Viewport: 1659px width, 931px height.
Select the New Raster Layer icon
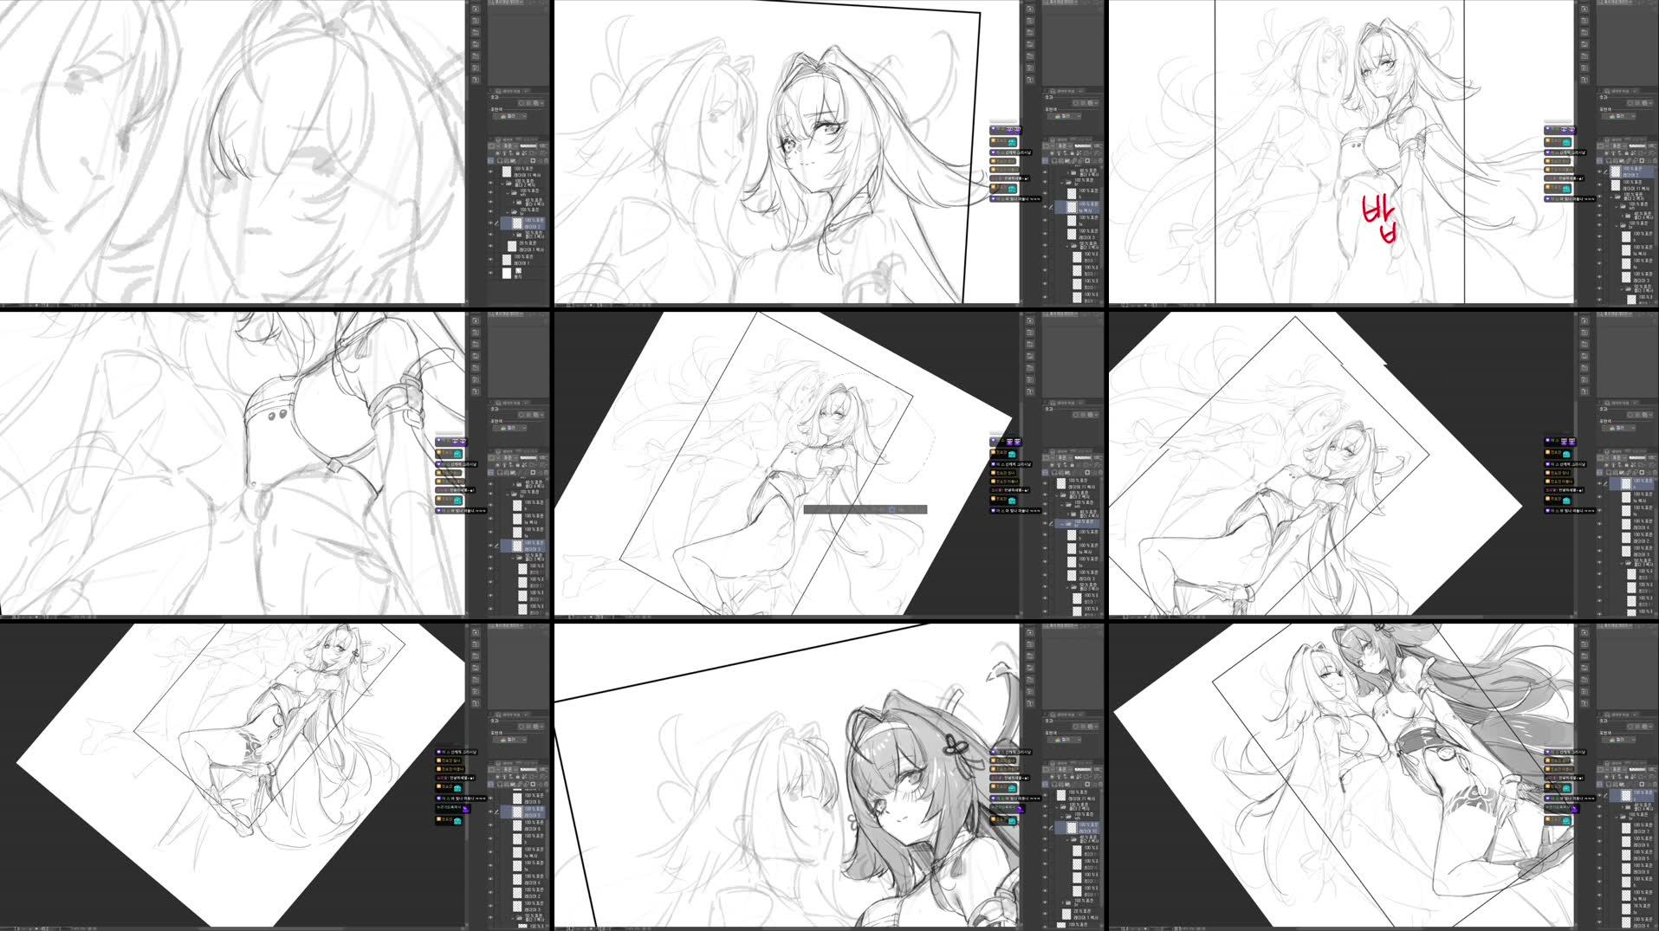499,161
